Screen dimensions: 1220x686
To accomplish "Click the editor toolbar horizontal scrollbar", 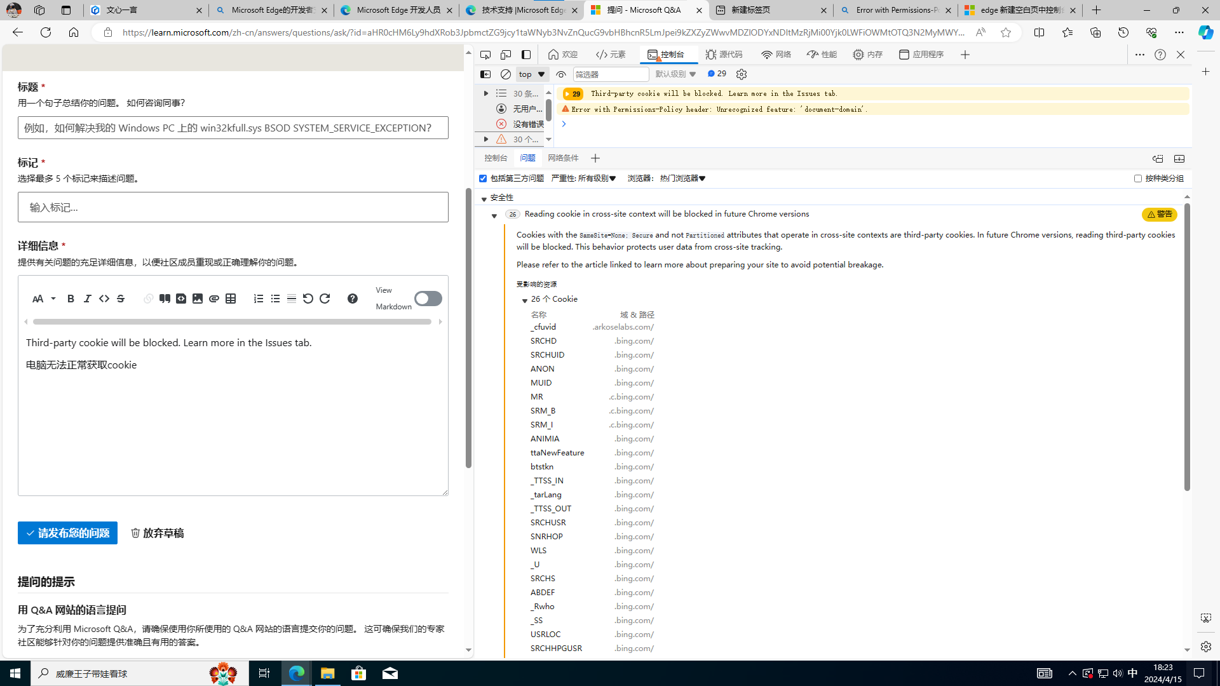I will pos(232,322).
